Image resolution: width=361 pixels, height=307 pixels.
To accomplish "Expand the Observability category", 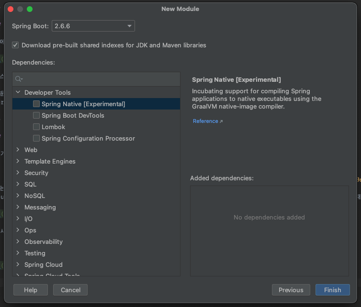I will [x=18, y=241].
